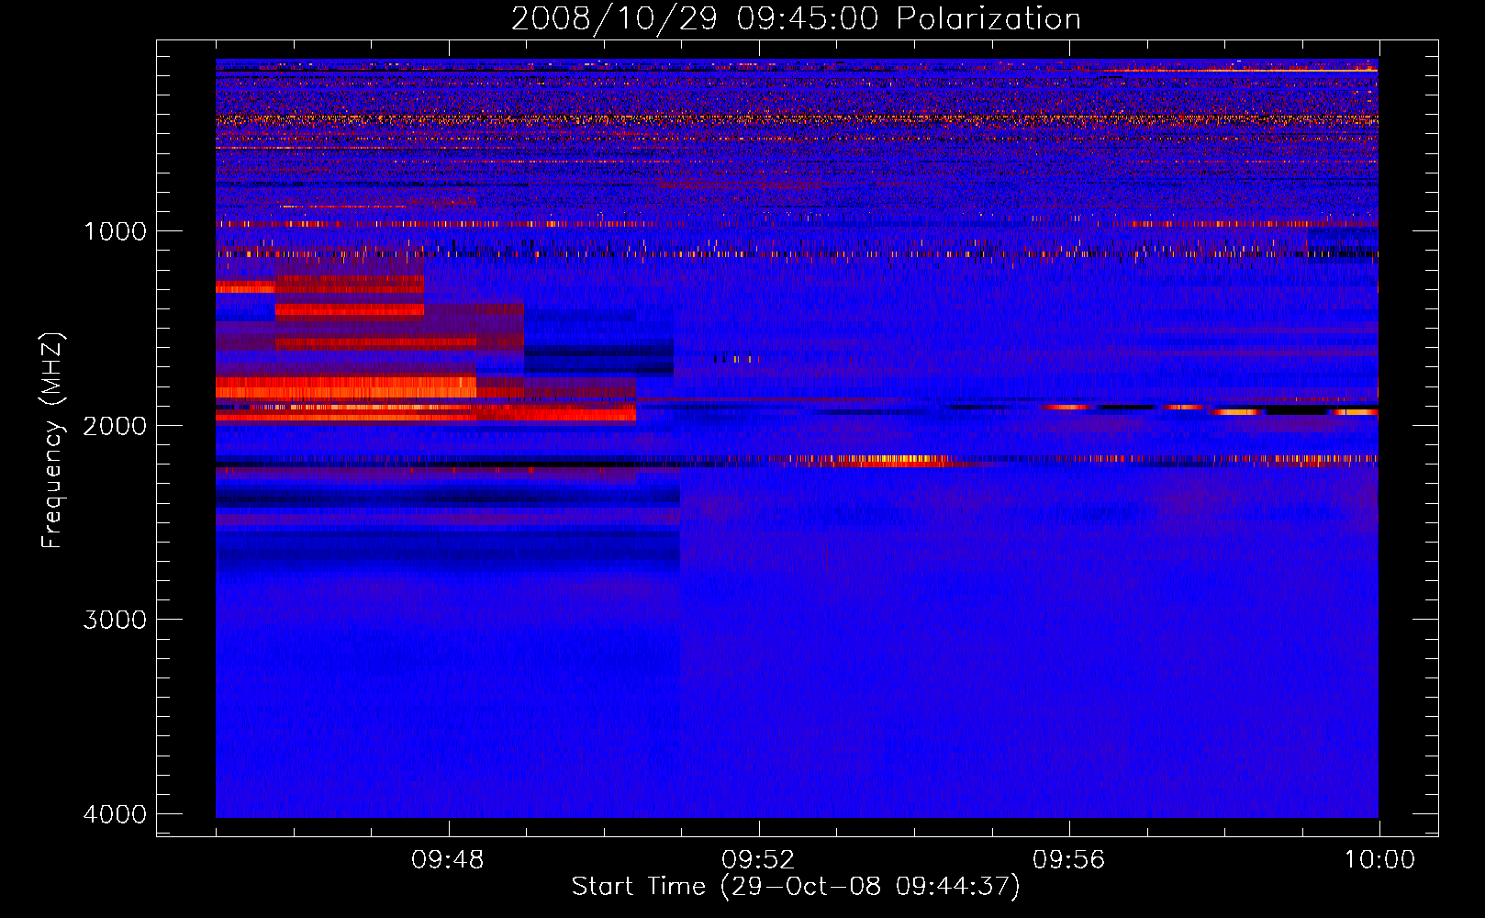This screenshot has height=918, width=1485.
Task: Click the '09:48' time axis label
Action: (x=448, y=860)
